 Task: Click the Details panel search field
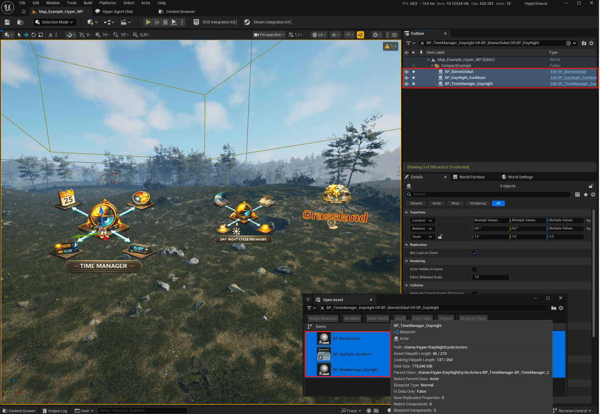pyautogui.click(x=489, y=195)
